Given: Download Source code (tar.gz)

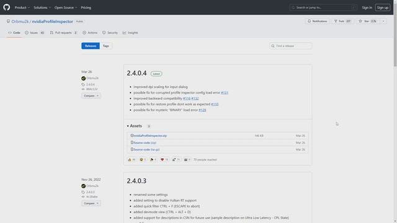Looking at the screenshot, I should [x=146, y=149].
